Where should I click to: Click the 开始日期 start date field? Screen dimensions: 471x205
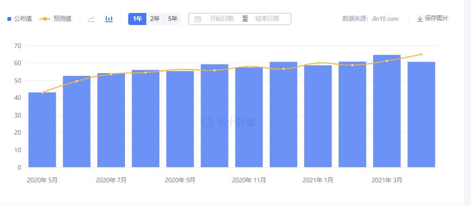[x=222, y=19]
